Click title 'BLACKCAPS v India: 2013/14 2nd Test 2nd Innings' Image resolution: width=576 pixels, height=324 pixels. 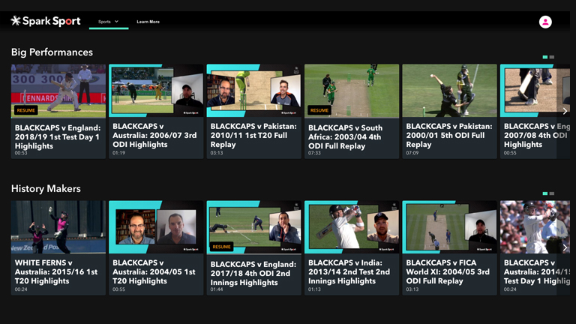tap(349, 271)
